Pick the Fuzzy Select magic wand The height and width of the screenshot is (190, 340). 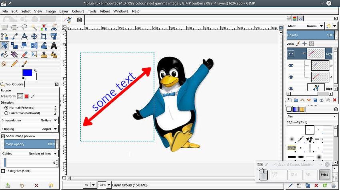pyautogui.click(x=34, y=28)
